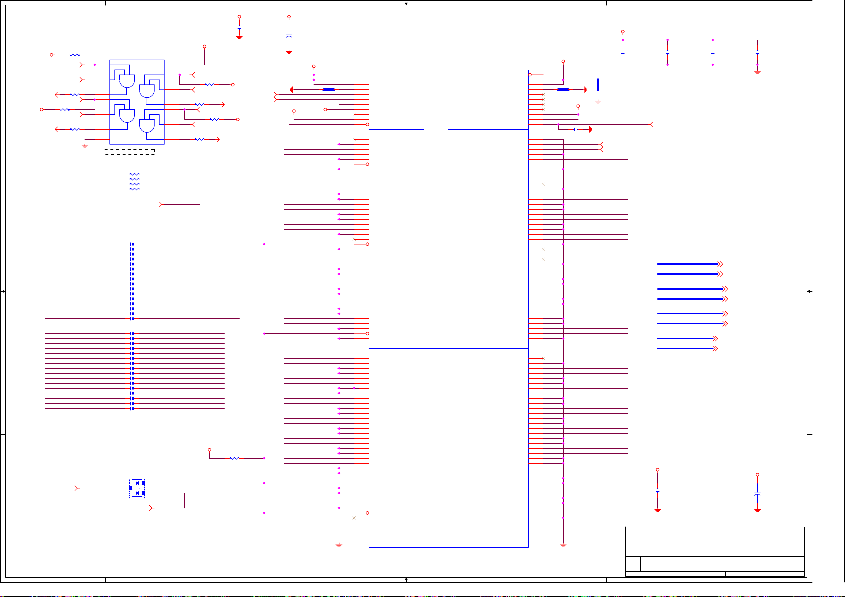
Task: Click the lone connector under the four-resistor stack
Action: click(x=161, y=204)
